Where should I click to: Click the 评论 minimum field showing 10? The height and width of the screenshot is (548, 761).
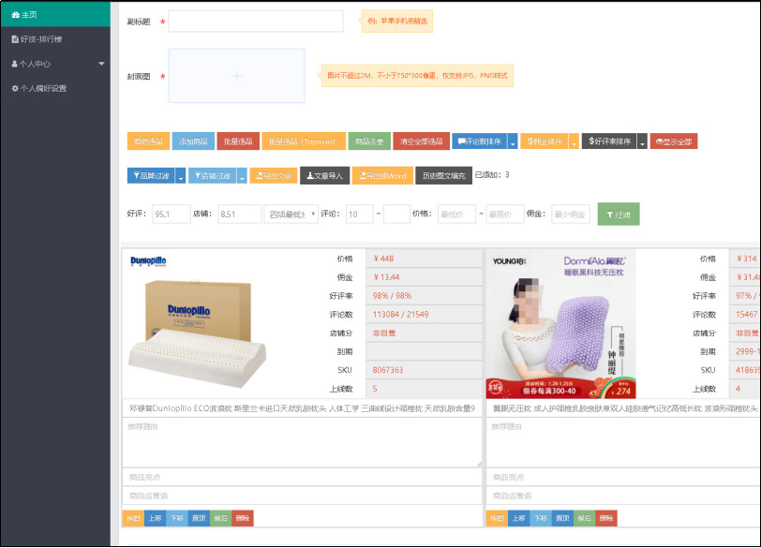pos(360,214)
